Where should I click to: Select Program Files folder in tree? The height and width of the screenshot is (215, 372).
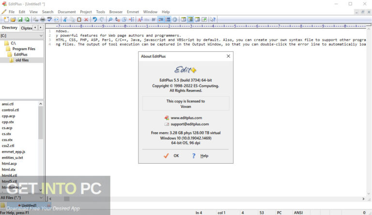click(x=24, y=49)
